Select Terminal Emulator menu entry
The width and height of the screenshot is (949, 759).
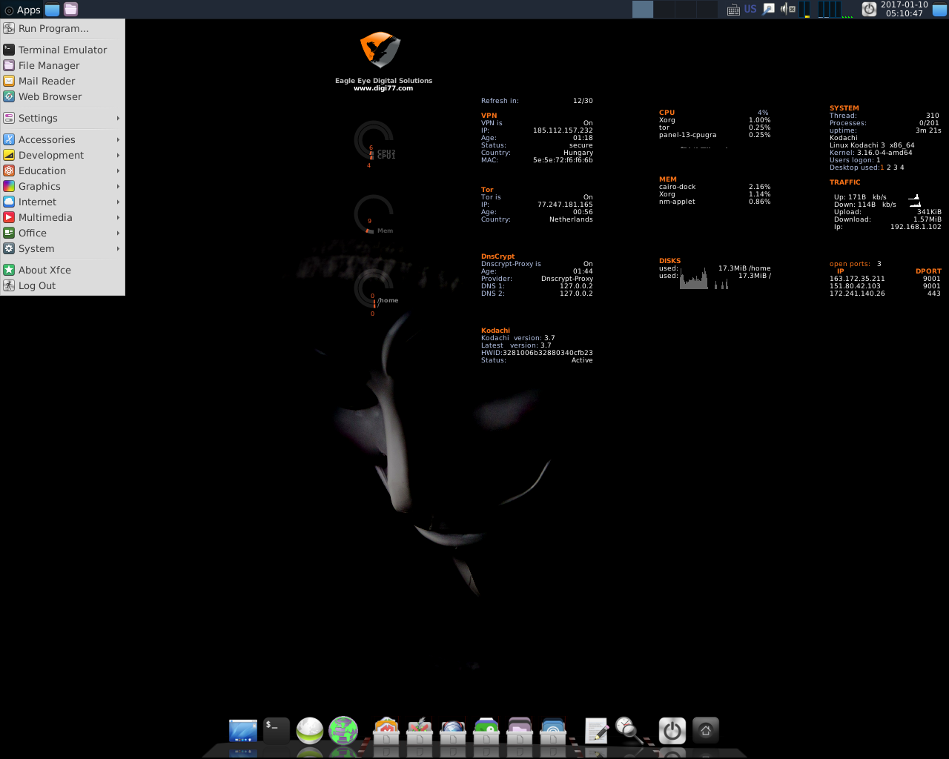pos(62,50)
